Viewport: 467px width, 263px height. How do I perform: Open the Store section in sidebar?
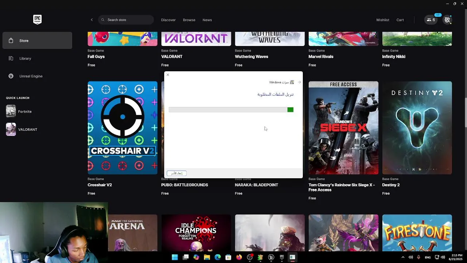(37, 41)
